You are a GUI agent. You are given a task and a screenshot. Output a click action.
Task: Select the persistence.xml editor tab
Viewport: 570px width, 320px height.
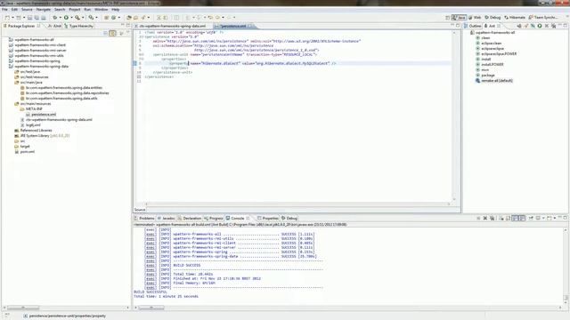point(233,26)
